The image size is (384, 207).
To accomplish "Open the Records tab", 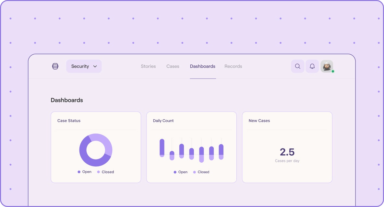I will pyautogui.click(x=233, y=66).
